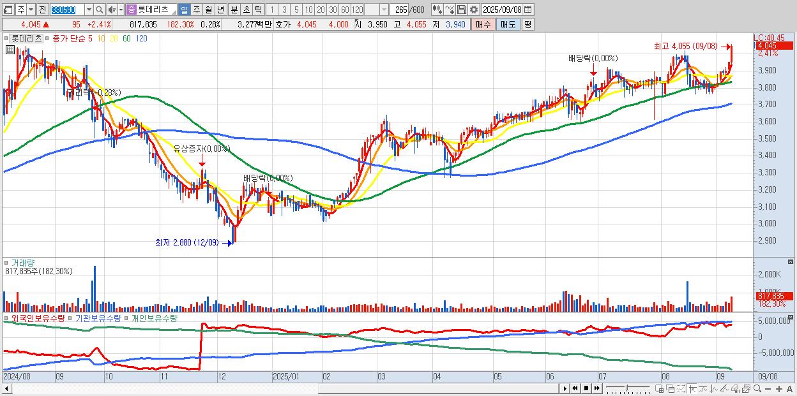Screen dimensions: 797x396
Task: Click the overlapping windows icon in bottom bar
Action: pos(671,388)
